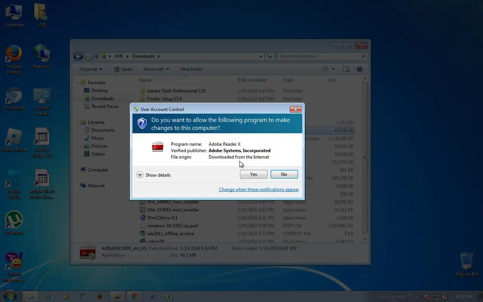Open the address bar history dropdown
This screenshot has height=302, width=483.
click(261, 56)
